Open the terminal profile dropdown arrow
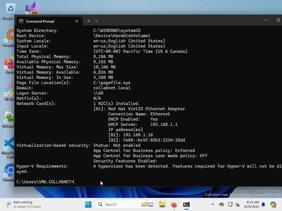Screen dimensions: 282x211 pos(97,21)
